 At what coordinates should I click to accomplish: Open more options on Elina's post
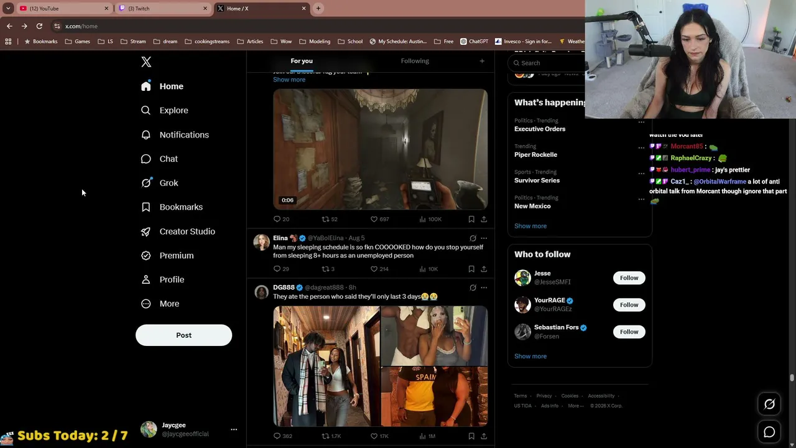[x=484, y=238]
